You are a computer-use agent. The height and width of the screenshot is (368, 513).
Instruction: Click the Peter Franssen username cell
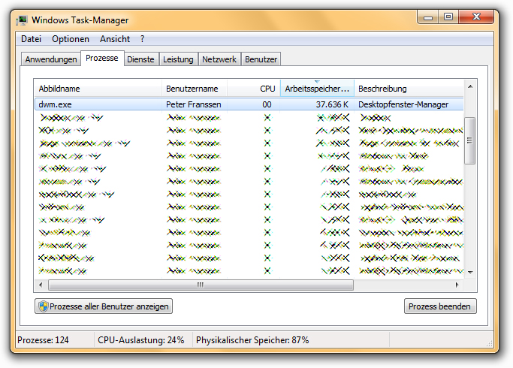click(193, 104)
